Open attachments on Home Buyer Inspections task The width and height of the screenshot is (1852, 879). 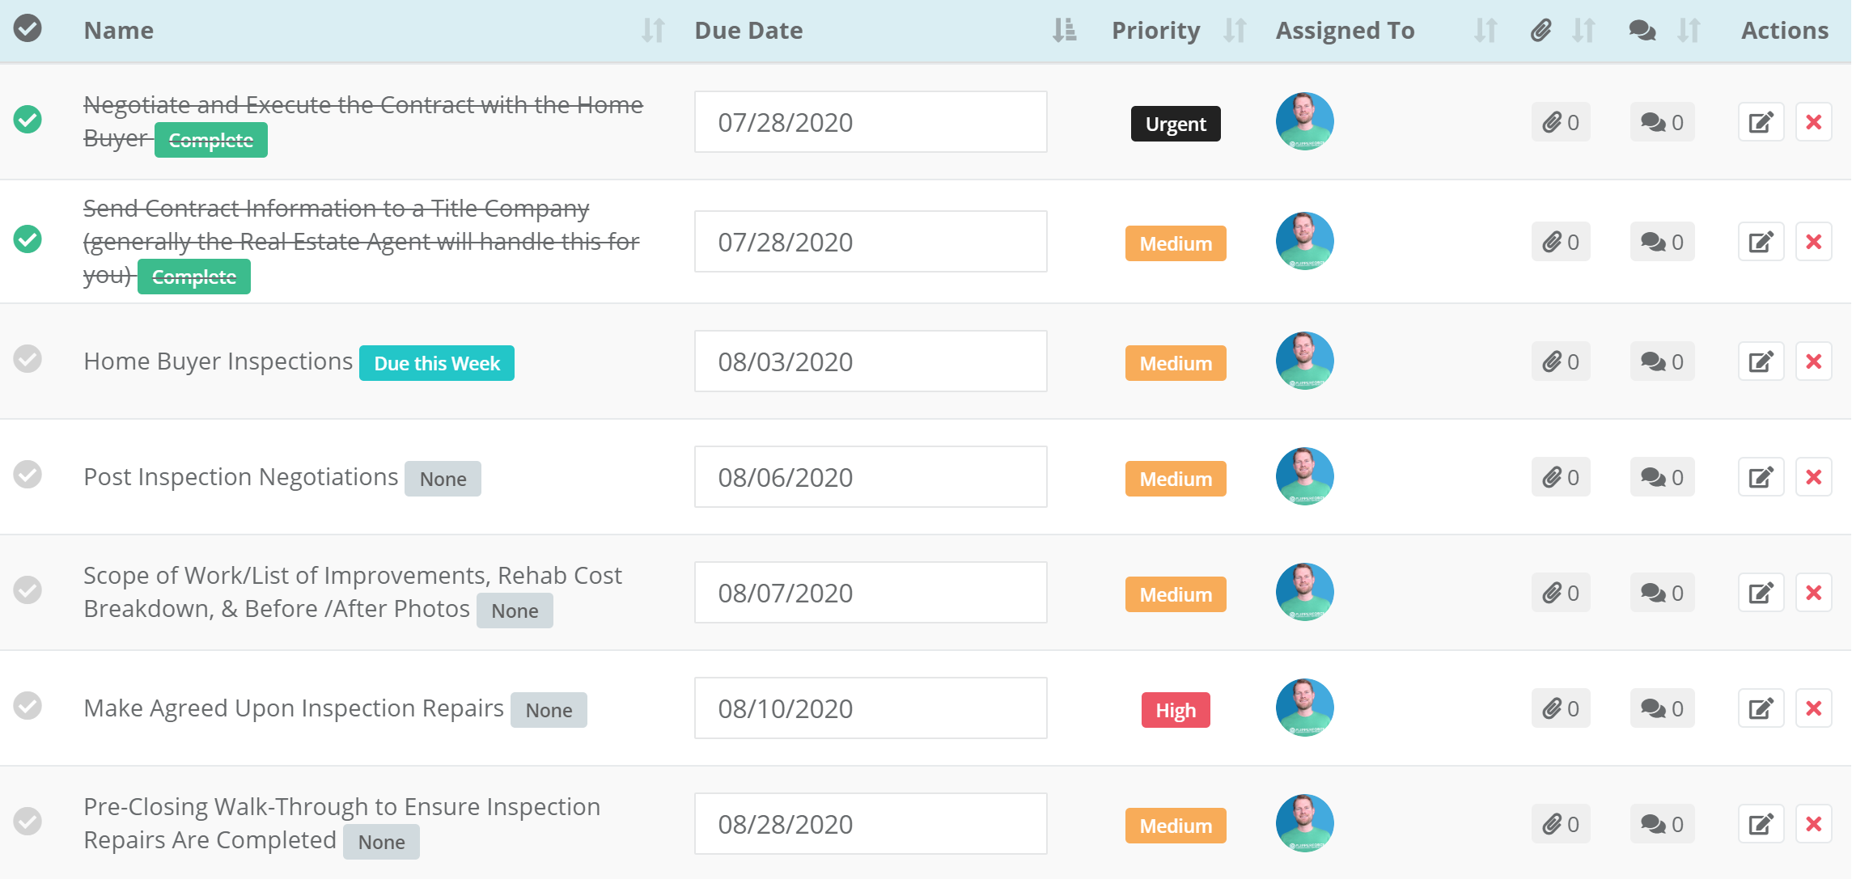tap(1560, 361)
